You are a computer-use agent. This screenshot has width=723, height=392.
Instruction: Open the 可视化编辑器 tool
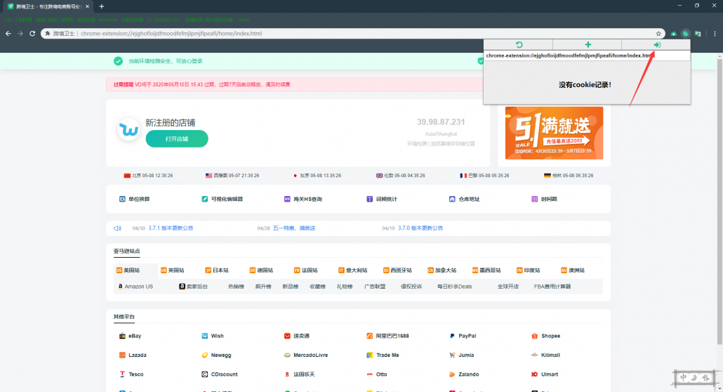[x=222, y=199]
